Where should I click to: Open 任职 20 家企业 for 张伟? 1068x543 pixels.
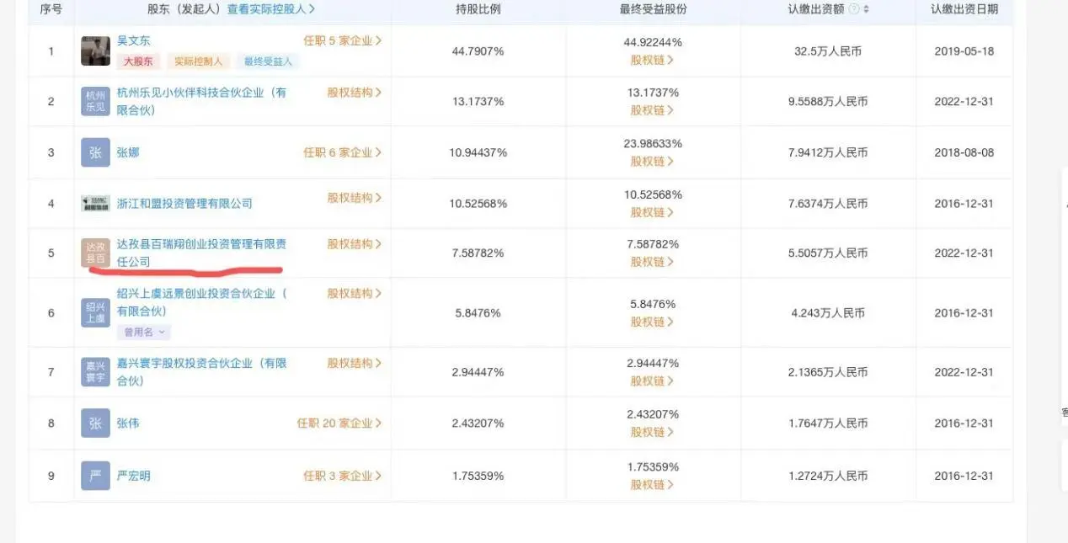coord(339,423)
